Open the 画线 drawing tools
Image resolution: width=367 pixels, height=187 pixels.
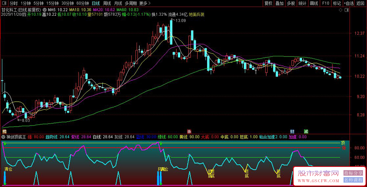click(x=314, y=3)
